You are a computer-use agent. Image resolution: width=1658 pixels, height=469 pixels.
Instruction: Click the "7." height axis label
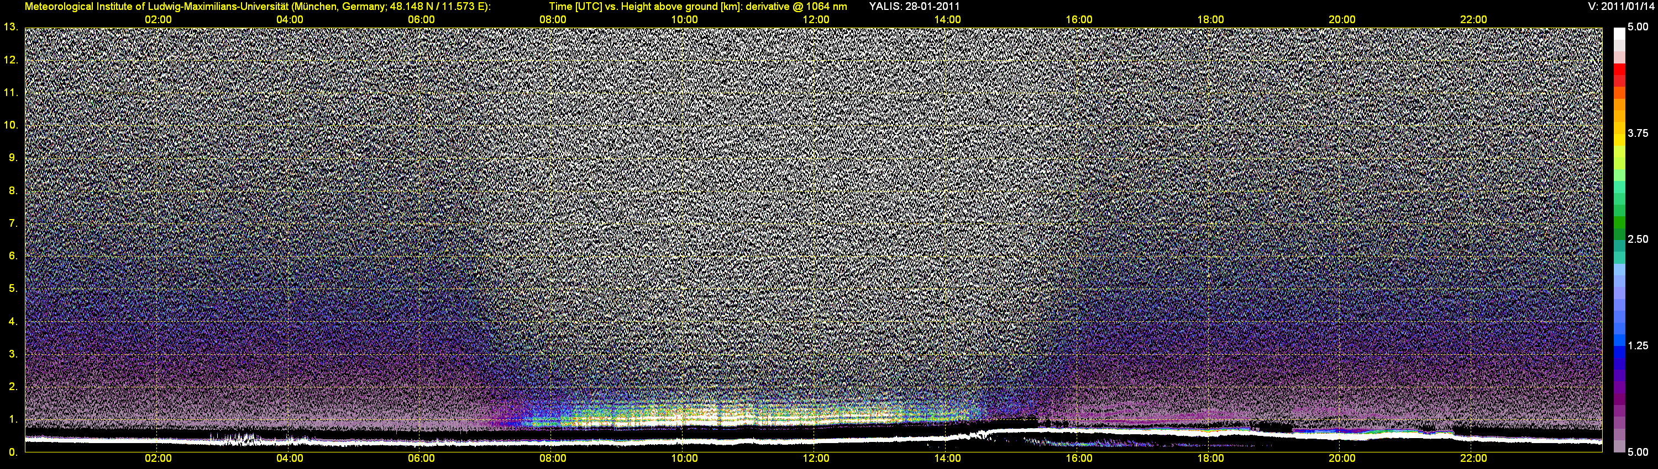tap(13, 223)
